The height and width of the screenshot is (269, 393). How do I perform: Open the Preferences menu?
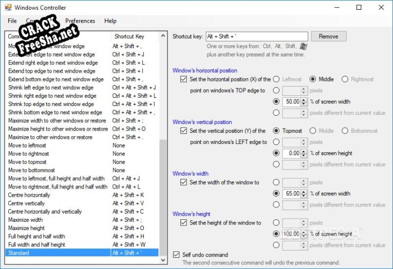[x=80, y=21]
